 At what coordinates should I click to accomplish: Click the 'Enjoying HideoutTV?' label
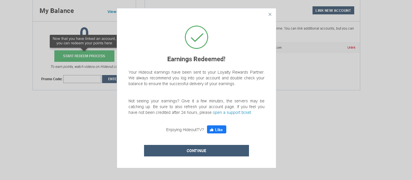pos(185,130)
